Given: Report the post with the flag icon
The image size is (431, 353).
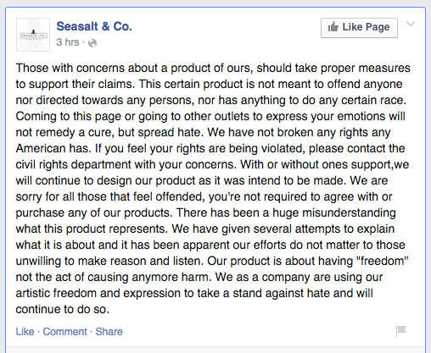Looking at the screenshot, I should [400, 330].
